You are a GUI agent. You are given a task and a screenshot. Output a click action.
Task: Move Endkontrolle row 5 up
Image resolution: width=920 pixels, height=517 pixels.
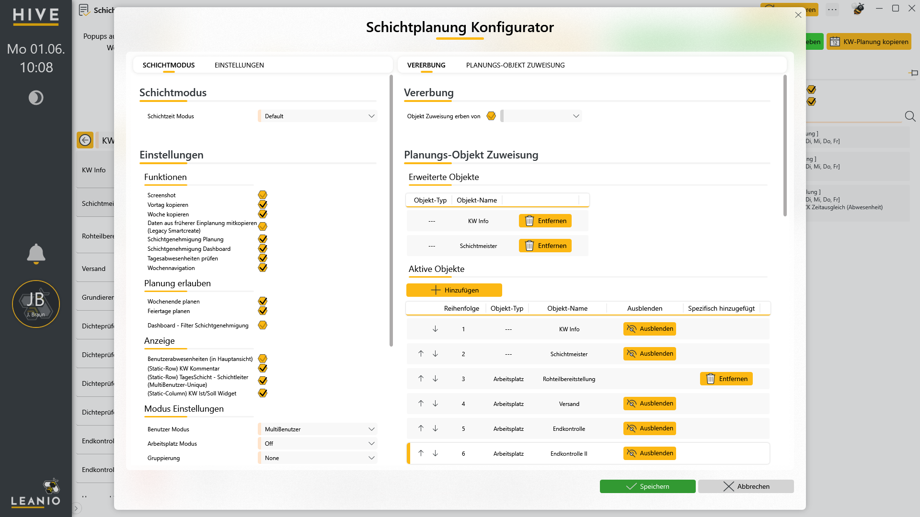[421, 428]
